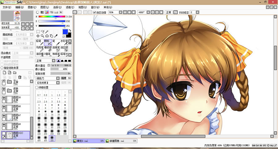This screenshot has width=278, height=149.
Task: Select the move tool
Action: 38,36
